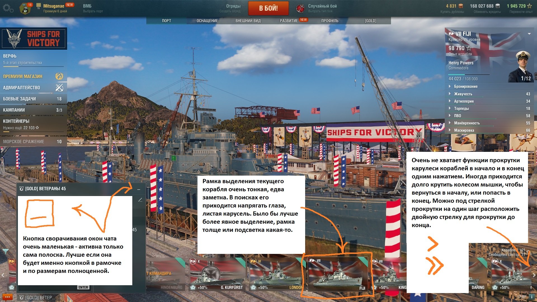Viewport: 537px width, 302px height.
Task: Expand the Манёвренность parameter row
Action: 489,123
